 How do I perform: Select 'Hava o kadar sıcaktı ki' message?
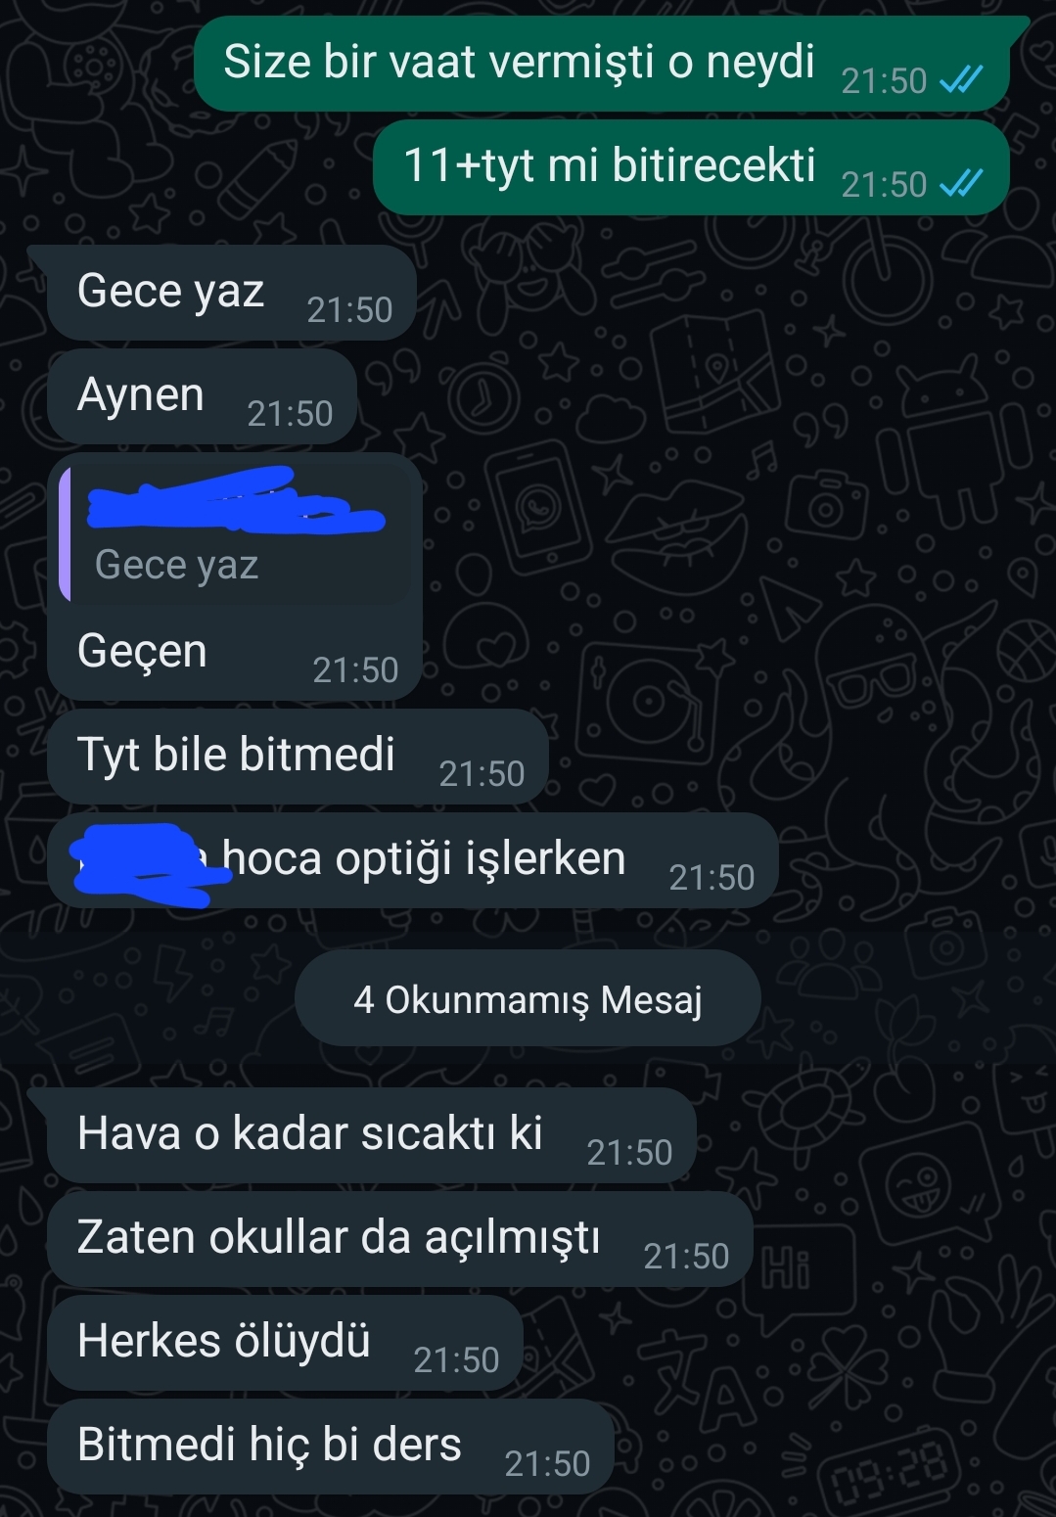pyautogui.click(x=372, y=1135)
